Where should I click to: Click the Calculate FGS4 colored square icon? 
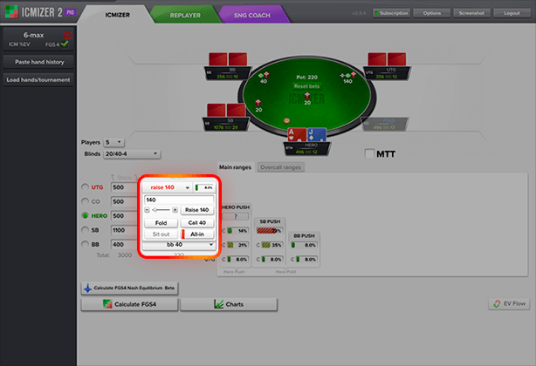tap(107, 304)
